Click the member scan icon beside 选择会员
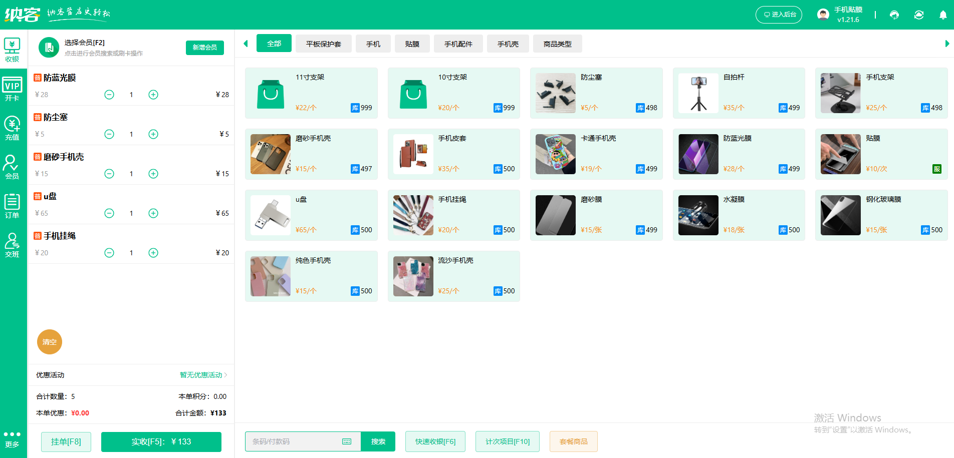The width and height of the screenshot is (954, 458). [48, 48]
